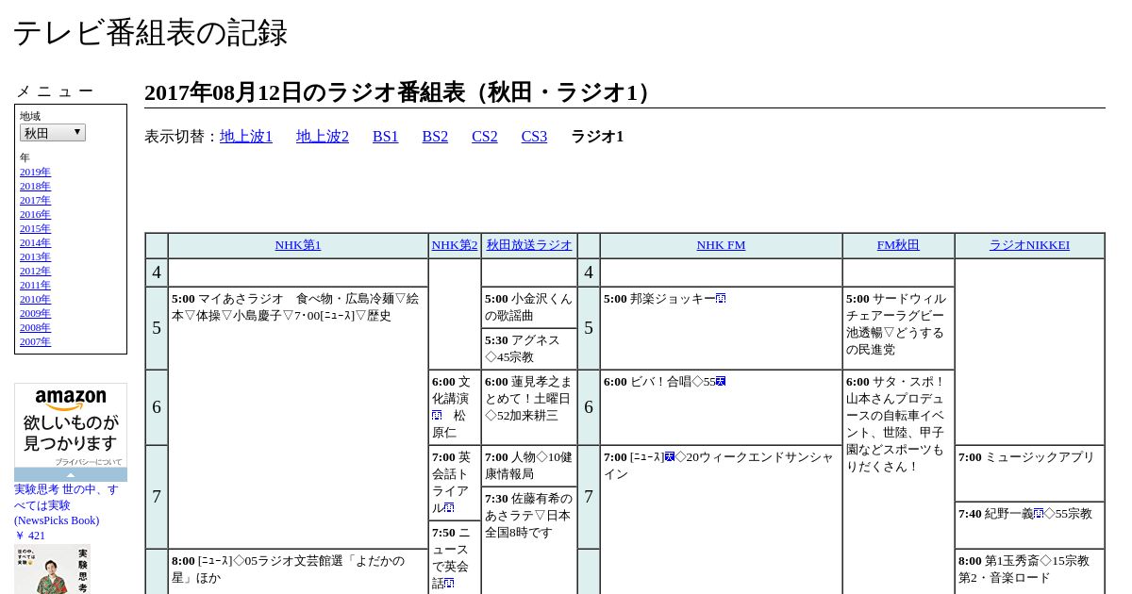This screenshot has height=594, width=1132.
Task: Open the 2018年 archive link
Action: [x=35, y=187]
